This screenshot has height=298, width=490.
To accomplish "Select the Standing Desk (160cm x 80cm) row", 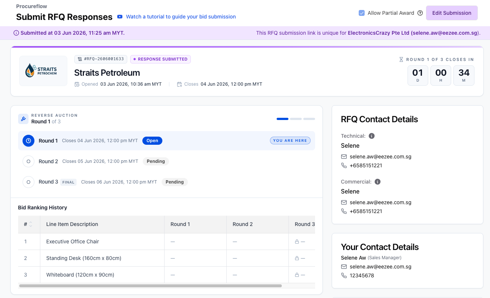I will [166, 258].
